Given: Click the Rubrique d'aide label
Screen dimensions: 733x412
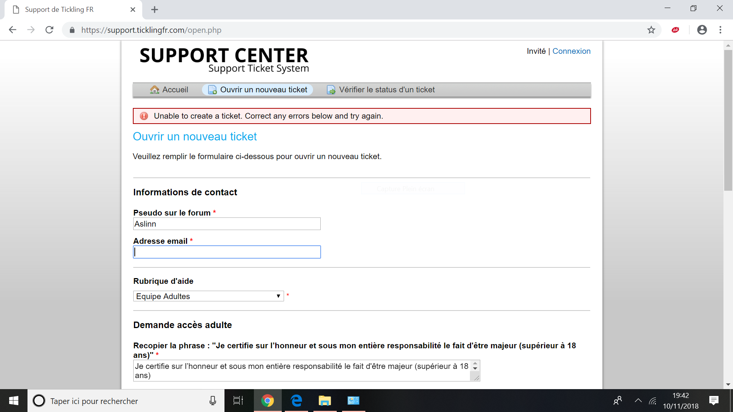Looking at the screenshot, I should point(163,281).
